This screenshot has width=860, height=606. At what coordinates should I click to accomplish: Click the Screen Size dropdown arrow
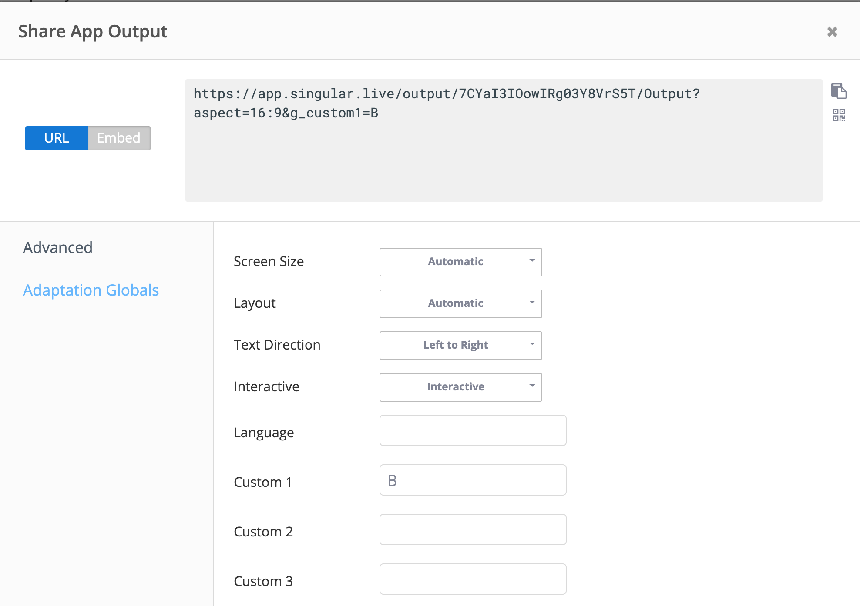pos(532,261)
